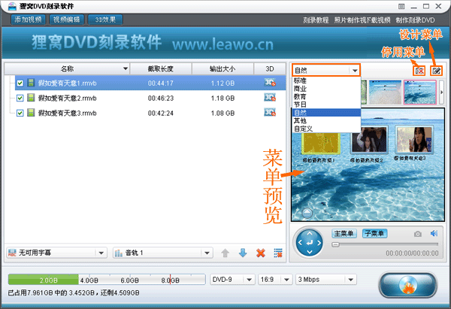Switch to 主菜单 main menu
The width and height of the screenshot is (451, 309).
pos(344,233)
